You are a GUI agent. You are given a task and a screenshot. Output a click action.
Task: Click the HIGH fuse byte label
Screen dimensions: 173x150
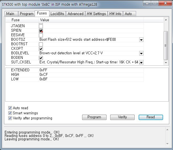click(15, 74)
